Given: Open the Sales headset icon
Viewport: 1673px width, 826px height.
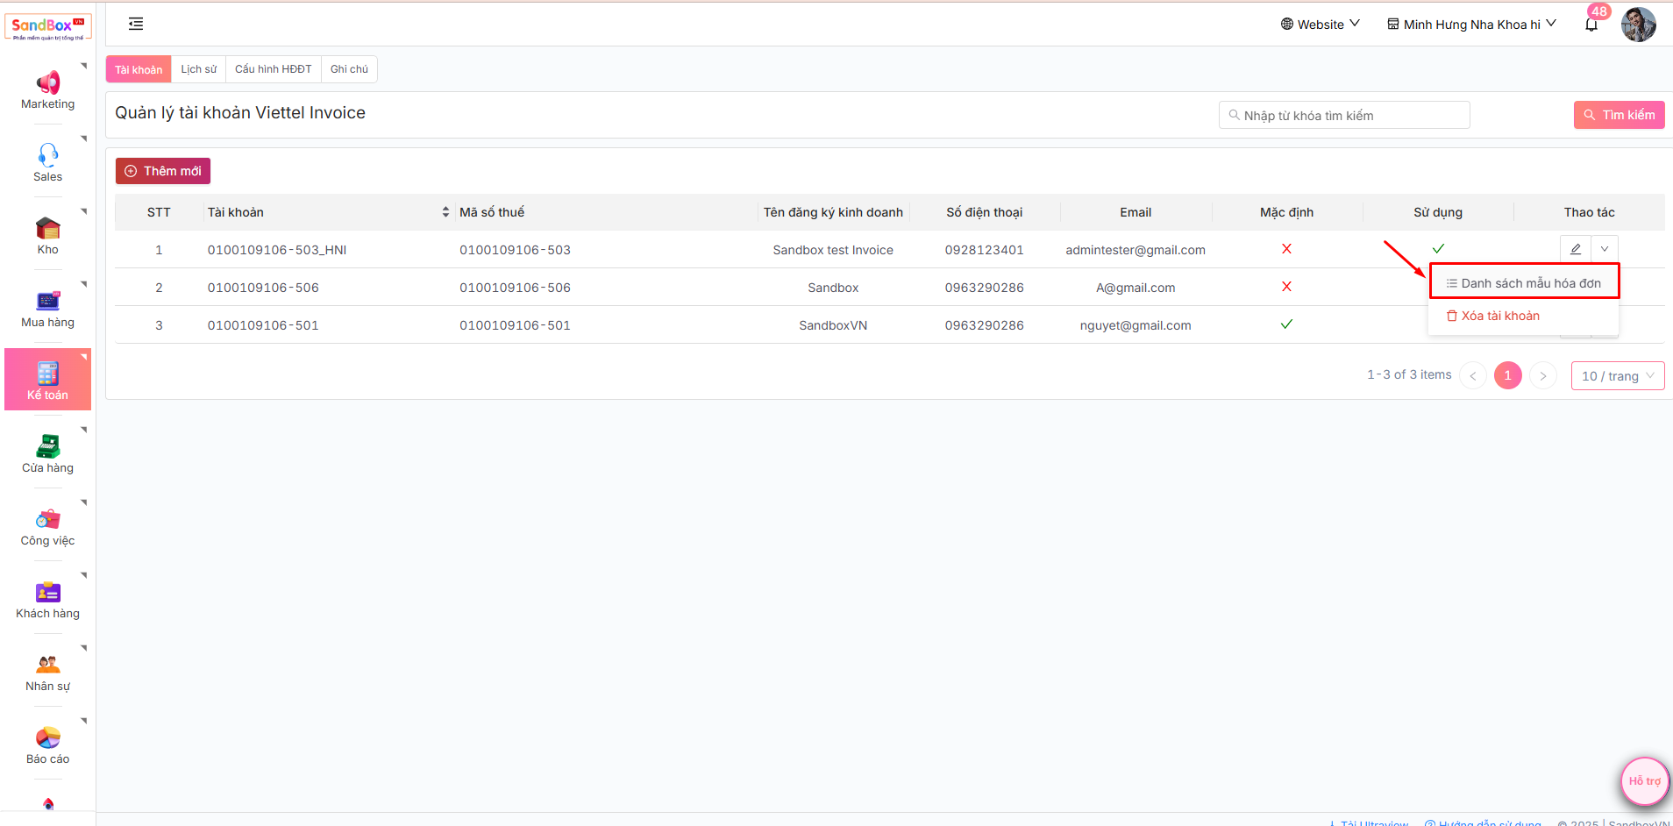Looking at the screenshot, I should coord(47,156).
